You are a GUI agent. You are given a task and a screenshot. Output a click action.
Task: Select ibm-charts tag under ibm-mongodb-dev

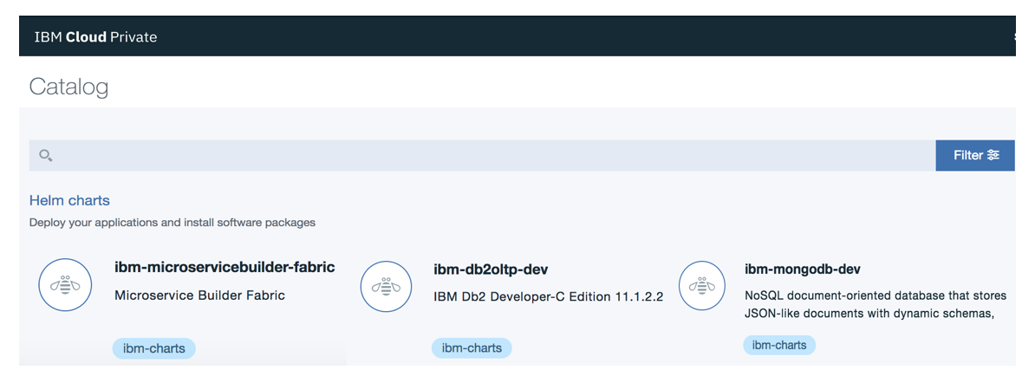[779, 345]
